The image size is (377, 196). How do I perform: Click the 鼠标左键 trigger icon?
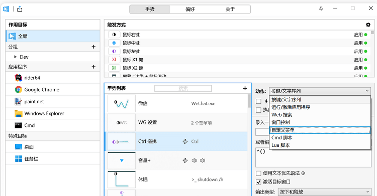coord(114,51)
